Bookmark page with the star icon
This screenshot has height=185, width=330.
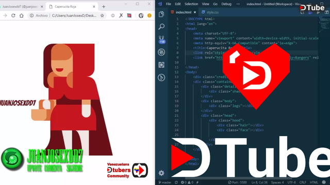(102, 15)
